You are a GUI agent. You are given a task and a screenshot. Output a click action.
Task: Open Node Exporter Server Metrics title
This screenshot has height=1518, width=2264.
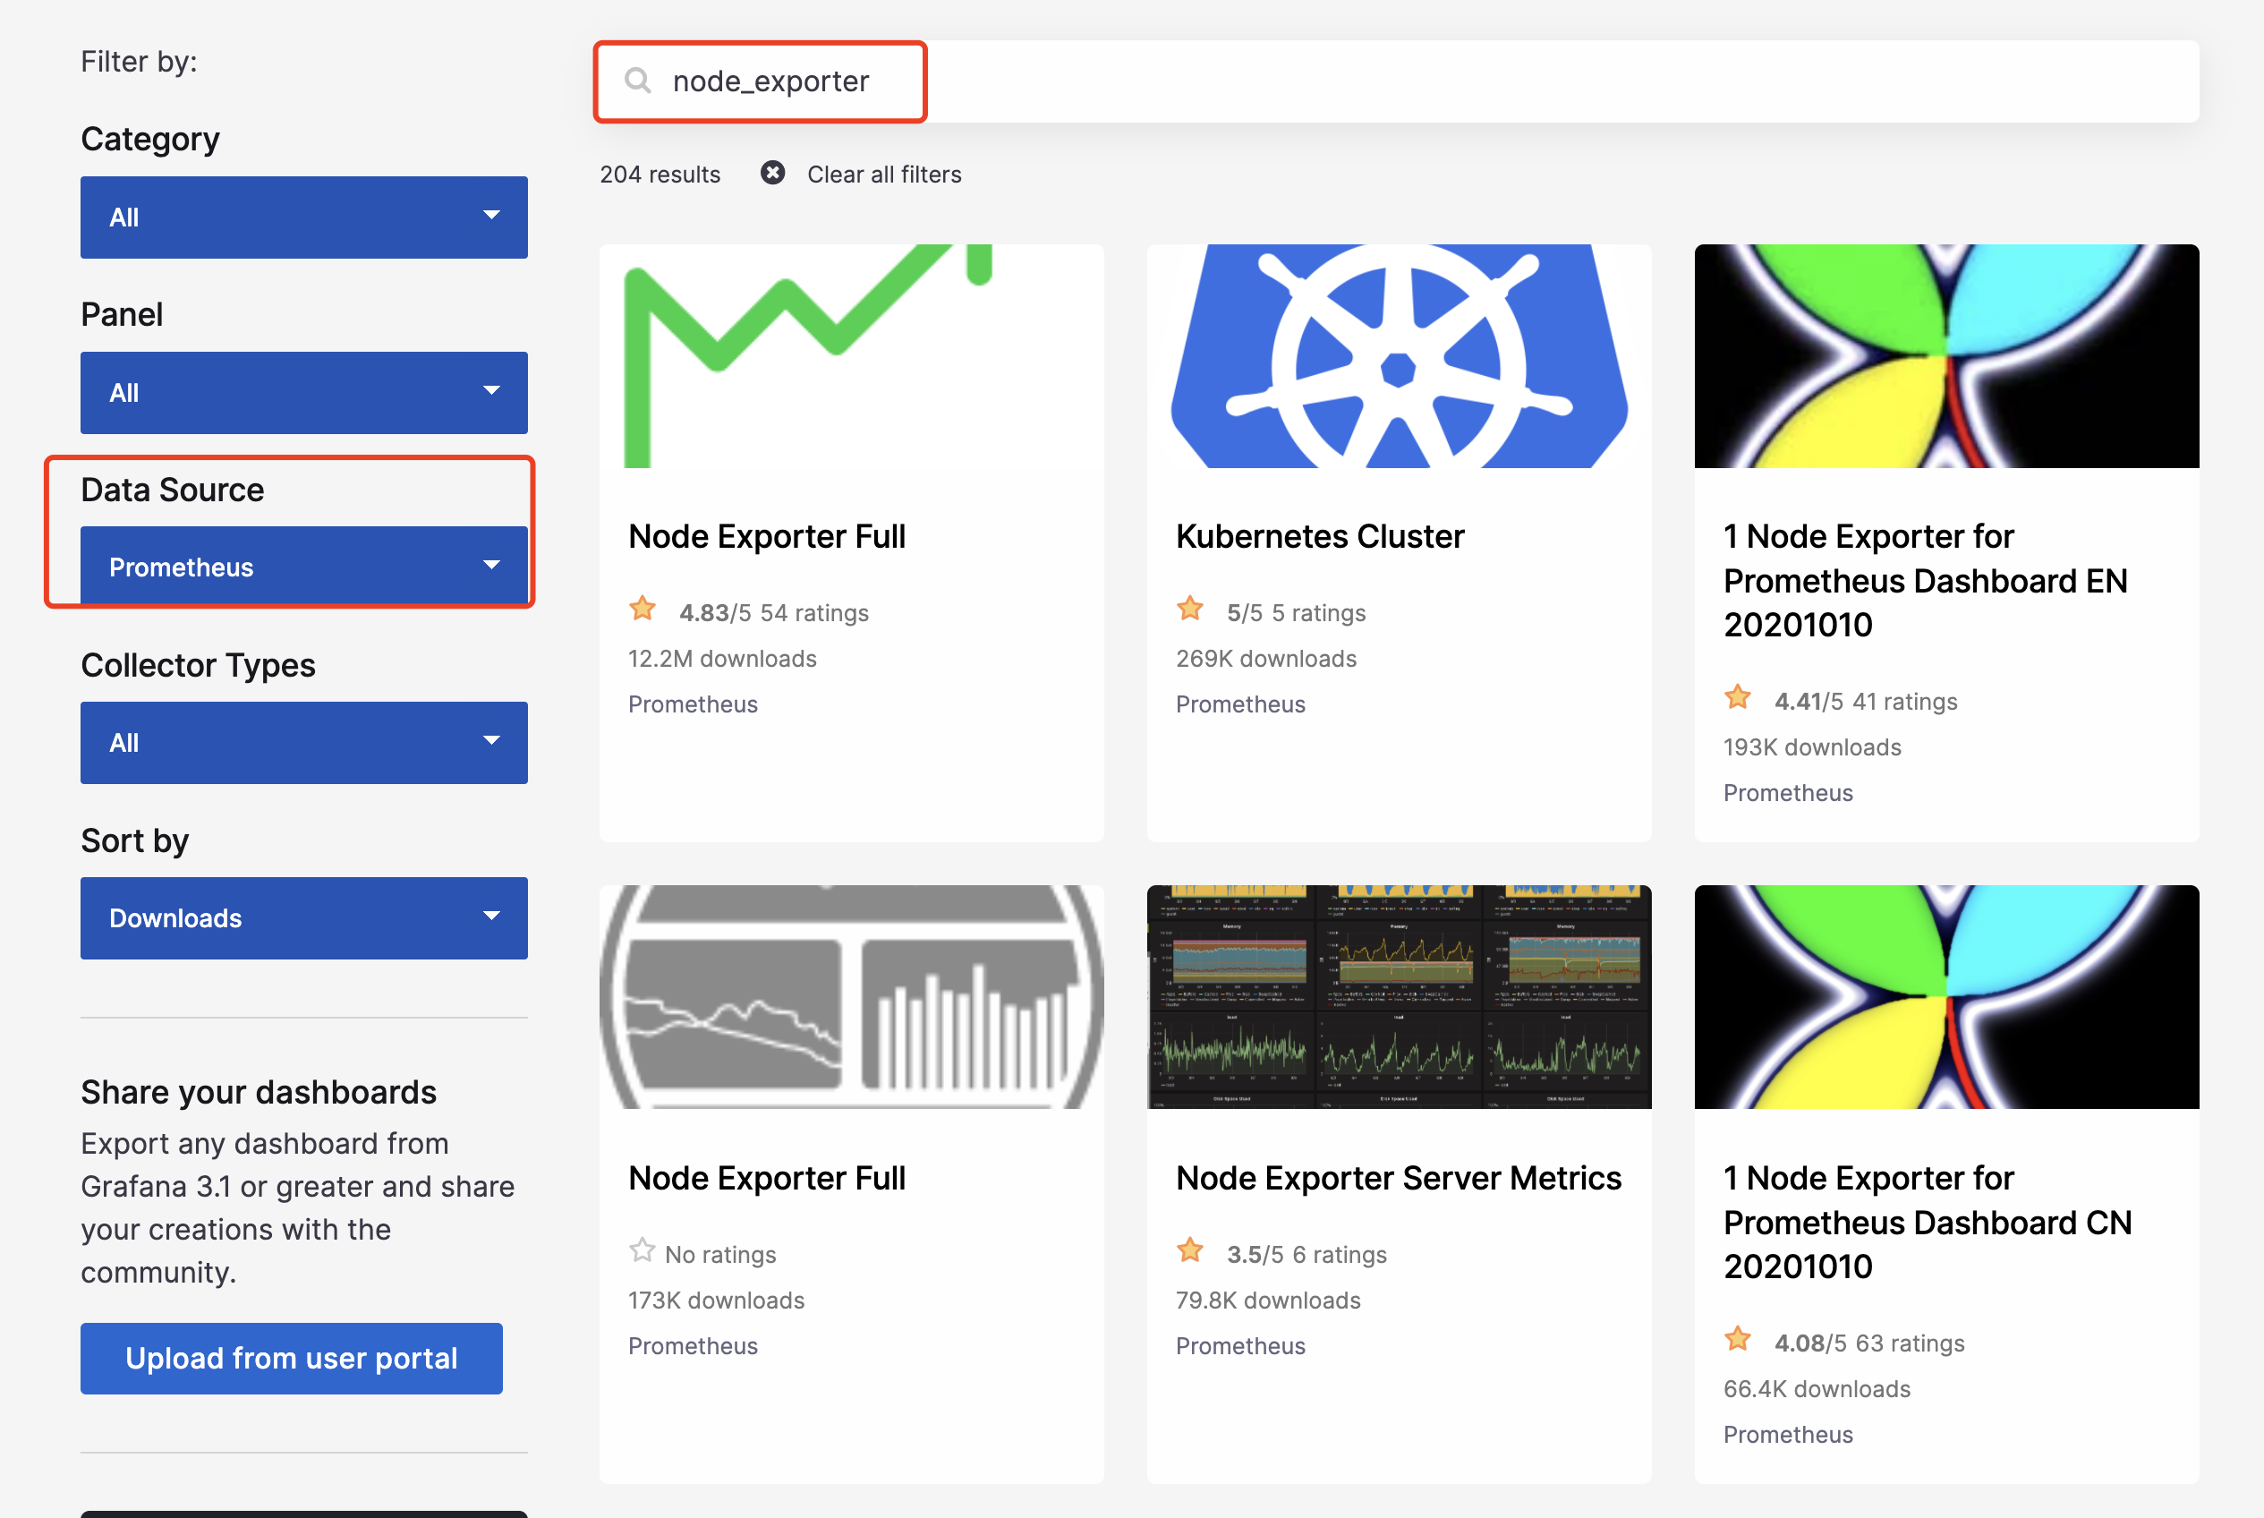click(1398, 1178)
